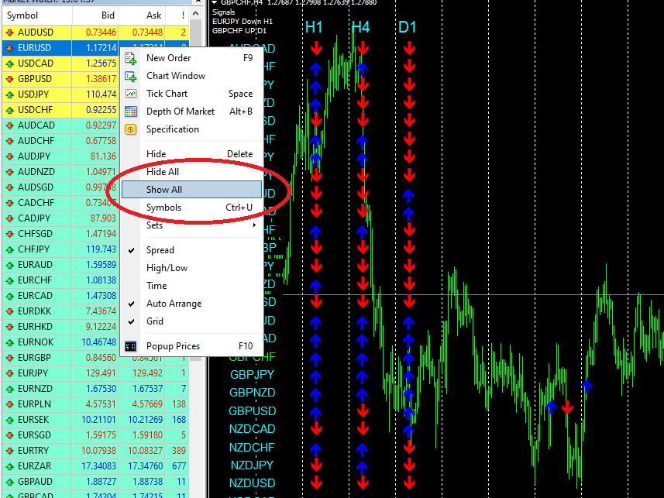Image resolution: width=664 pixels, height=498 pixels.
Task: Click the Specification dollar icon
Action: 132,129
